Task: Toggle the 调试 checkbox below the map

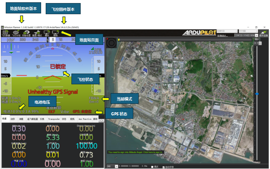Action: pos(152,167)
